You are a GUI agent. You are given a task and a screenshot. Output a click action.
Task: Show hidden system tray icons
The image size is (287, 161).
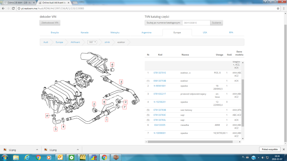[258, 158]
